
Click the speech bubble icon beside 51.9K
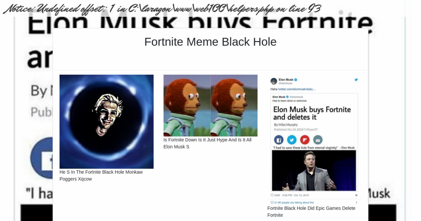click(272, 202)
